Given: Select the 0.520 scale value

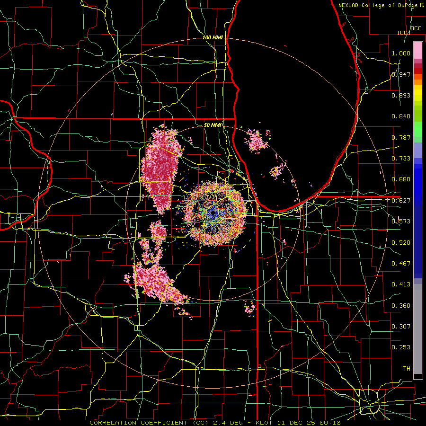Looking at the screenshot, I should 401,243.
